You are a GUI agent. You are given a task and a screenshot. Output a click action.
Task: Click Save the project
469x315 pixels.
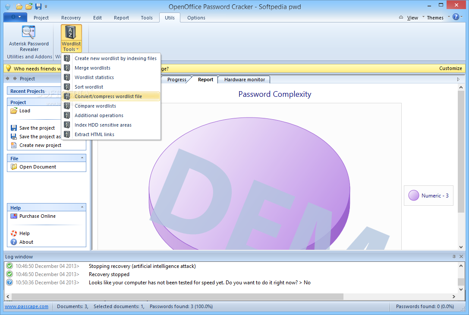click(33, 128)
